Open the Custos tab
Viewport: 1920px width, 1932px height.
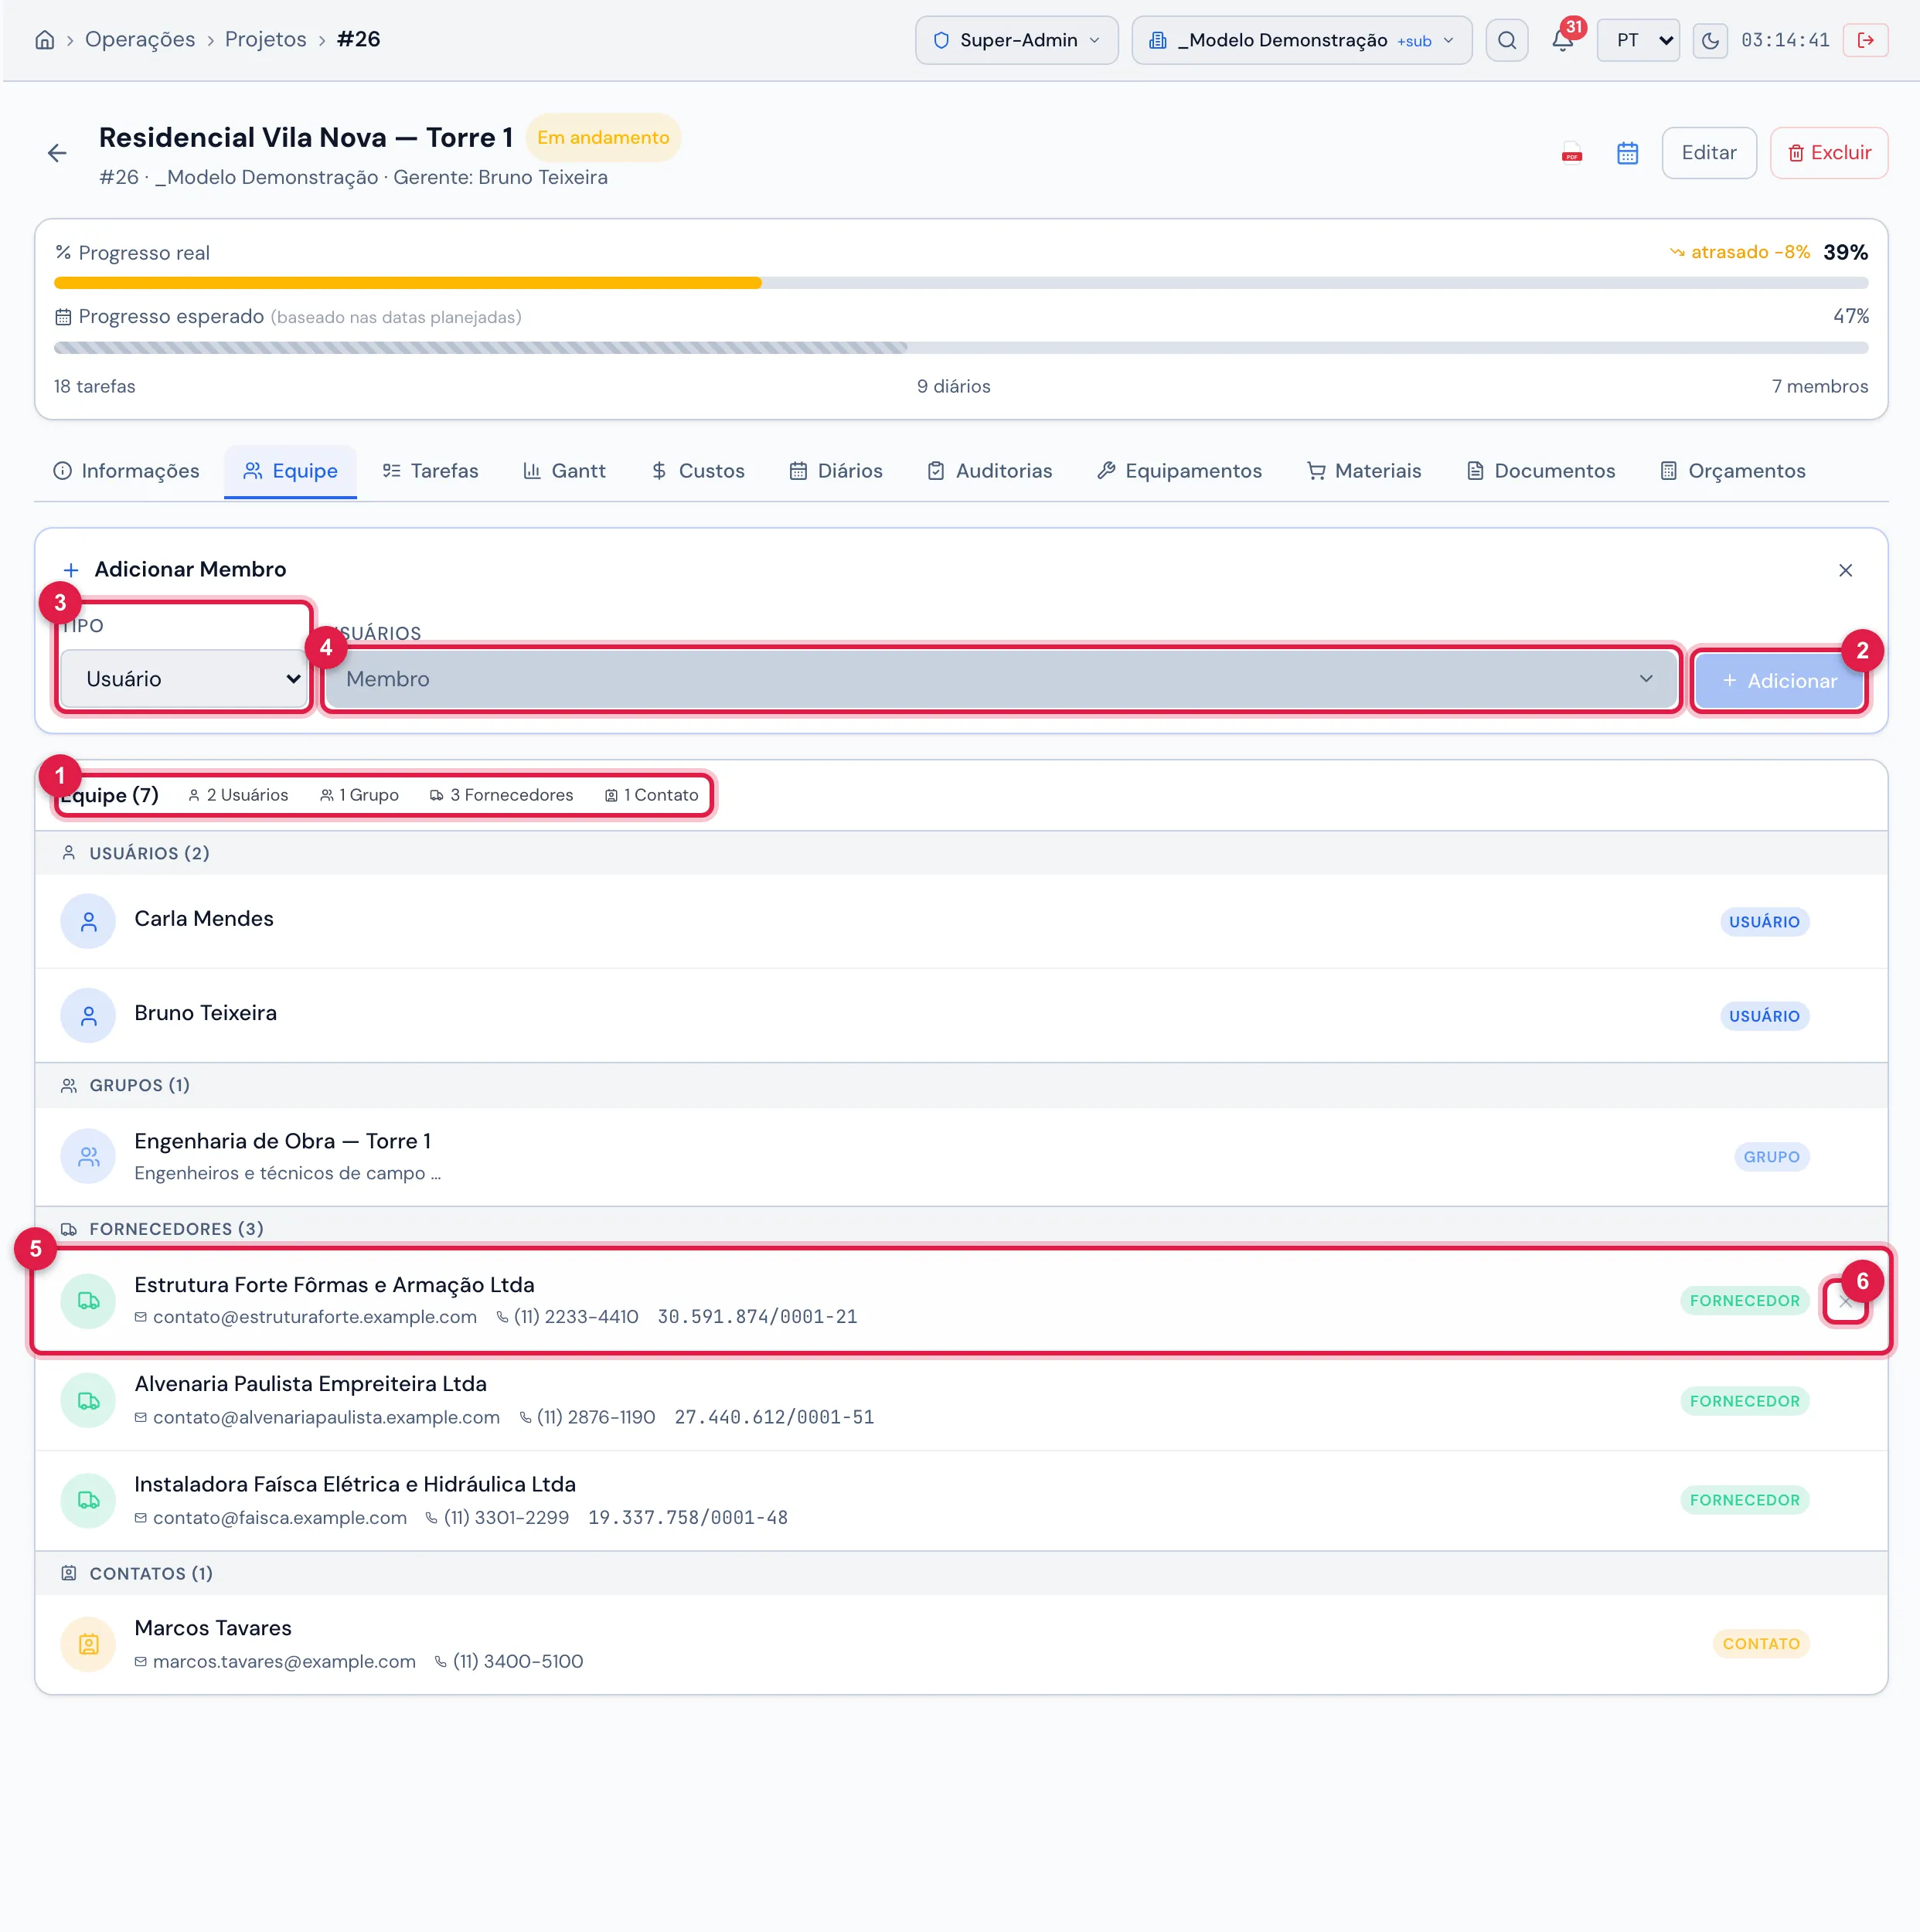tap(697, 471)
